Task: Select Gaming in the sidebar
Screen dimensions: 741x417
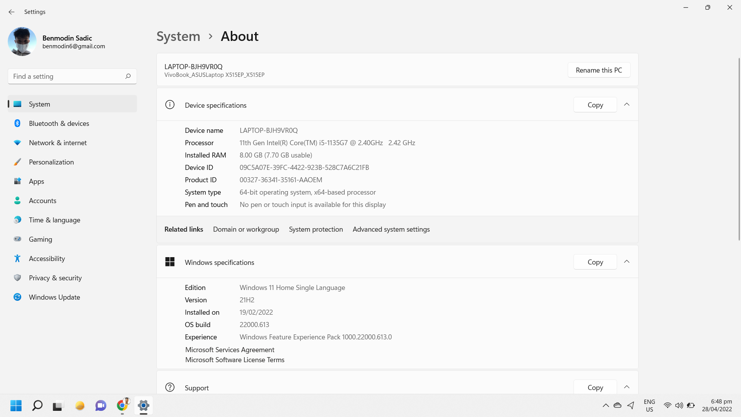Action: pos(41,239)
